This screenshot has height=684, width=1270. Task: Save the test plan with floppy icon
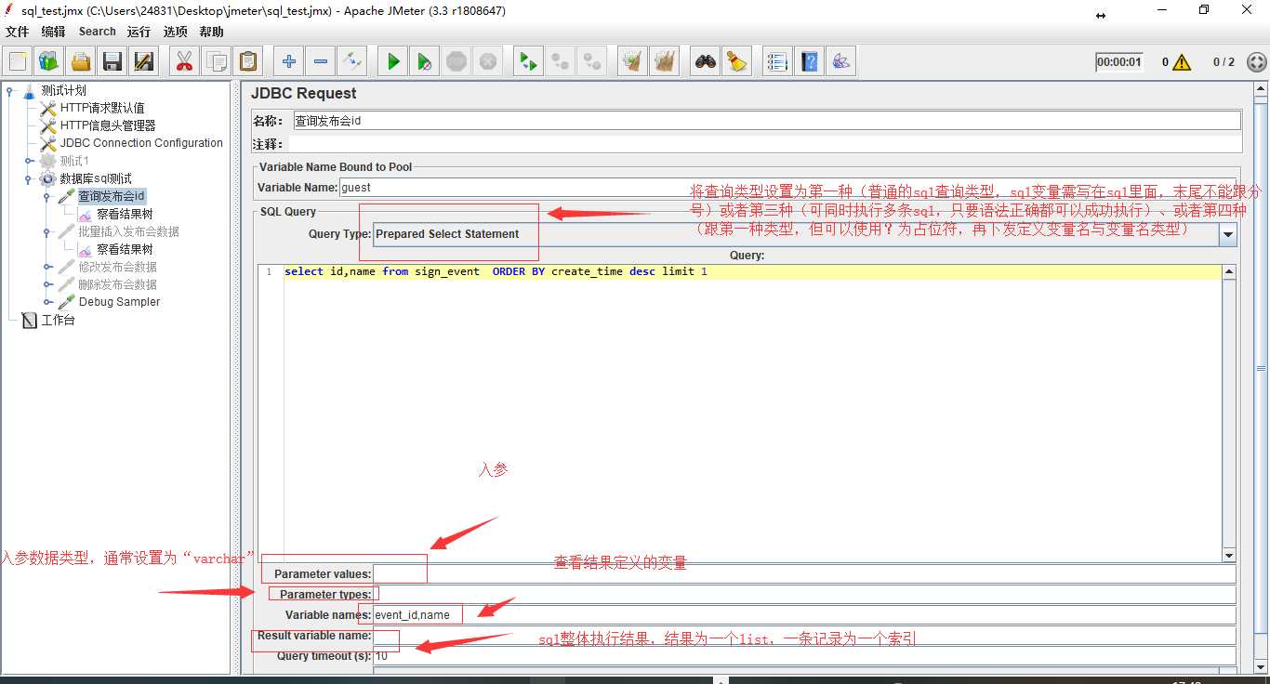[112, 62]
